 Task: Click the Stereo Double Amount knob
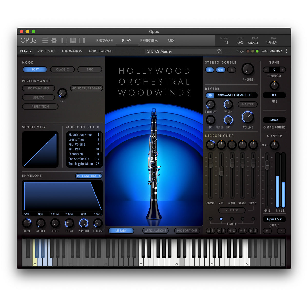point(248,69)
